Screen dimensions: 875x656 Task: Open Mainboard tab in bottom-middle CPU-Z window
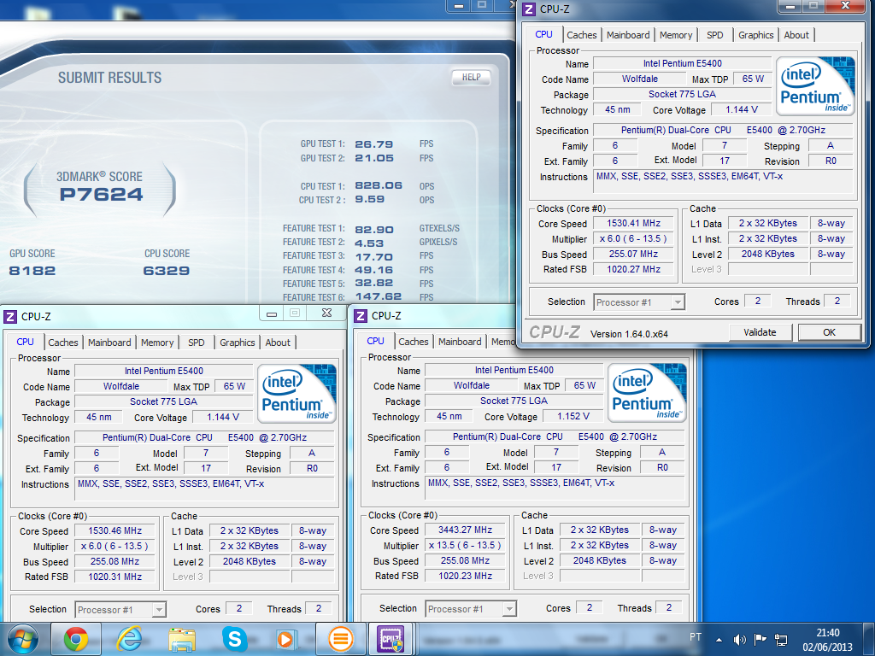tap(460, 342)
